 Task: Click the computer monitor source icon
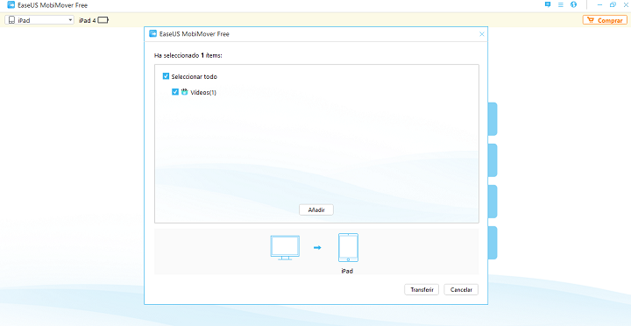coord(285,247)
